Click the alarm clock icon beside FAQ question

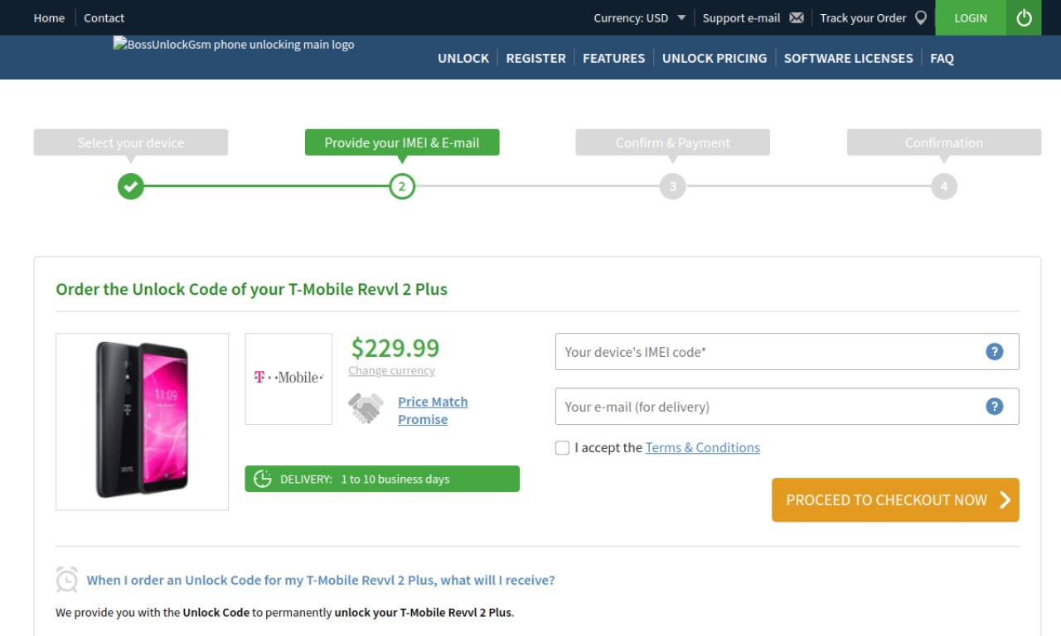pos(67,580)
